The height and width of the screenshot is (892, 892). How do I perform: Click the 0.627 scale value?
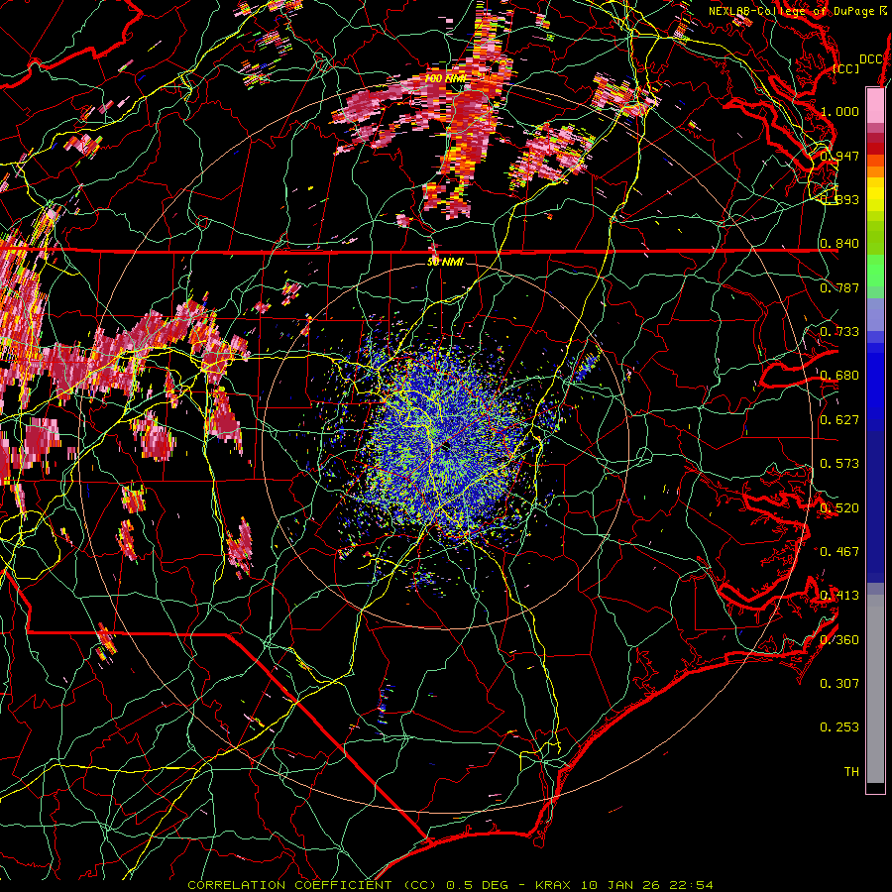839,420
